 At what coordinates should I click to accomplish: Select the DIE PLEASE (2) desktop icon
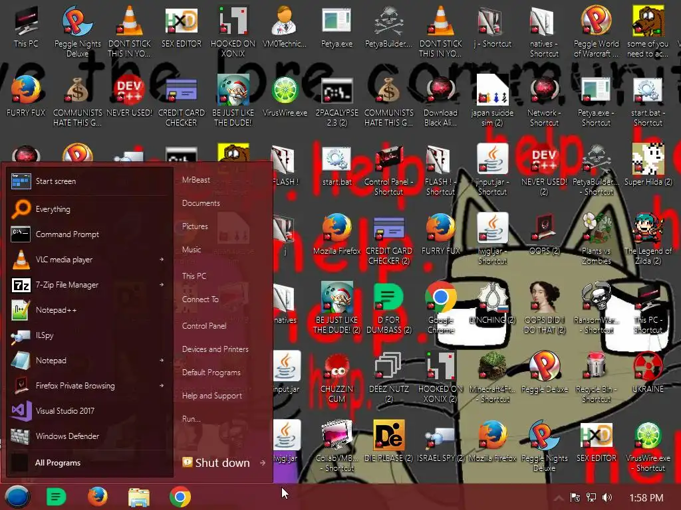(x=388, y=441)
